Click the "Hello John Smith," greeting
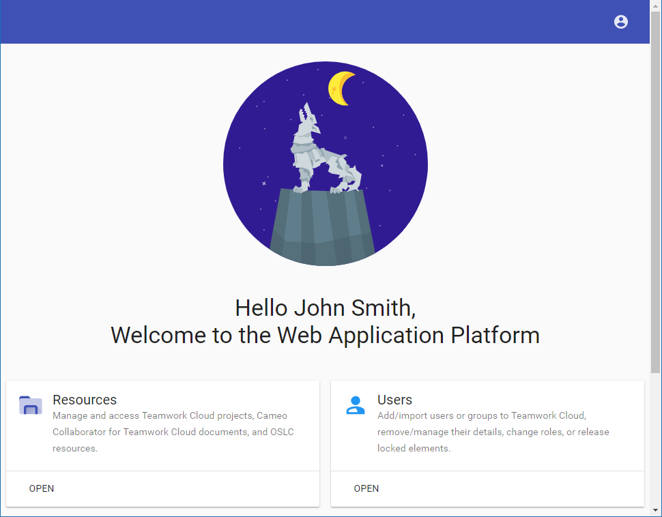This screenshot has width=662, height=517. [x=326, y=308]
